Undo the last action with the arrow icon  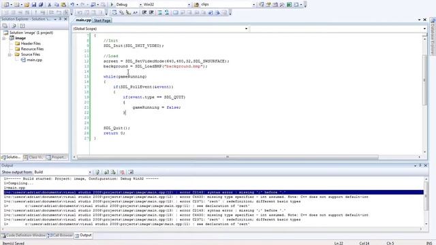click(72, 5)
